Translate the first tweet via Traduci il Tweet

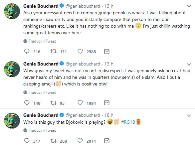tap(42, 41)
